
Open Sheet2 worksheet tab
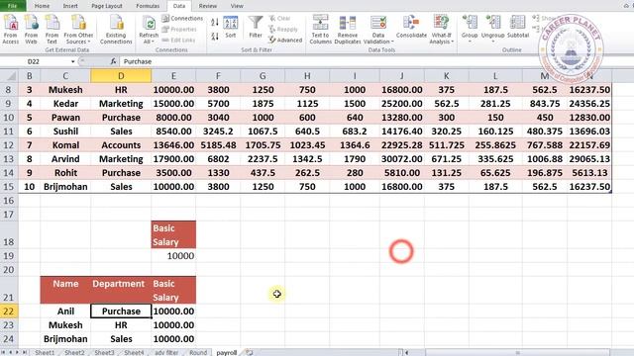(74, 352)
